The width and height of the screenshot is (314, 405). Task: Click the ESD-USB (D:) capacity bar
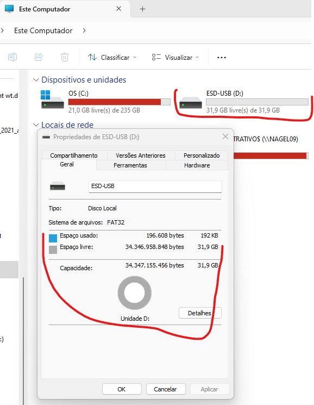coord(258,102)
